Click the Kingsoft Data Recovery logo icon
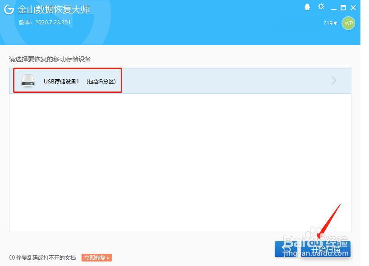Screen dimensions: 369x266 pos(9,9)
